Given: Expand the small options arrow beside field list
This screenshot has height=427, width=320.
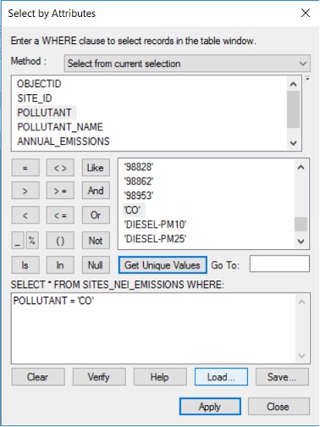Looking at the screenshot, I should click(x=307, y=79).
